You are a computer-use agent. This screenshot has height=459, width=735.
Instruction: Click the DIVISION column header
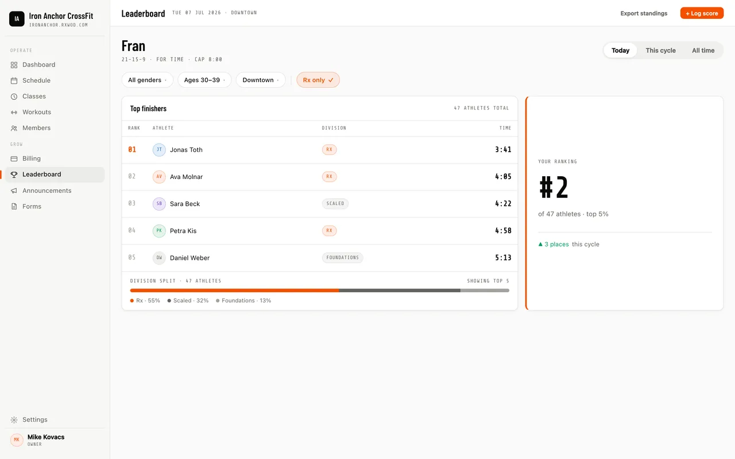[334, 128]
